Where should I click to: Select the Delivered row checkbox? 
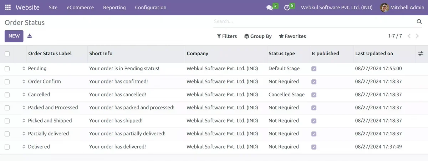point(7,147)
